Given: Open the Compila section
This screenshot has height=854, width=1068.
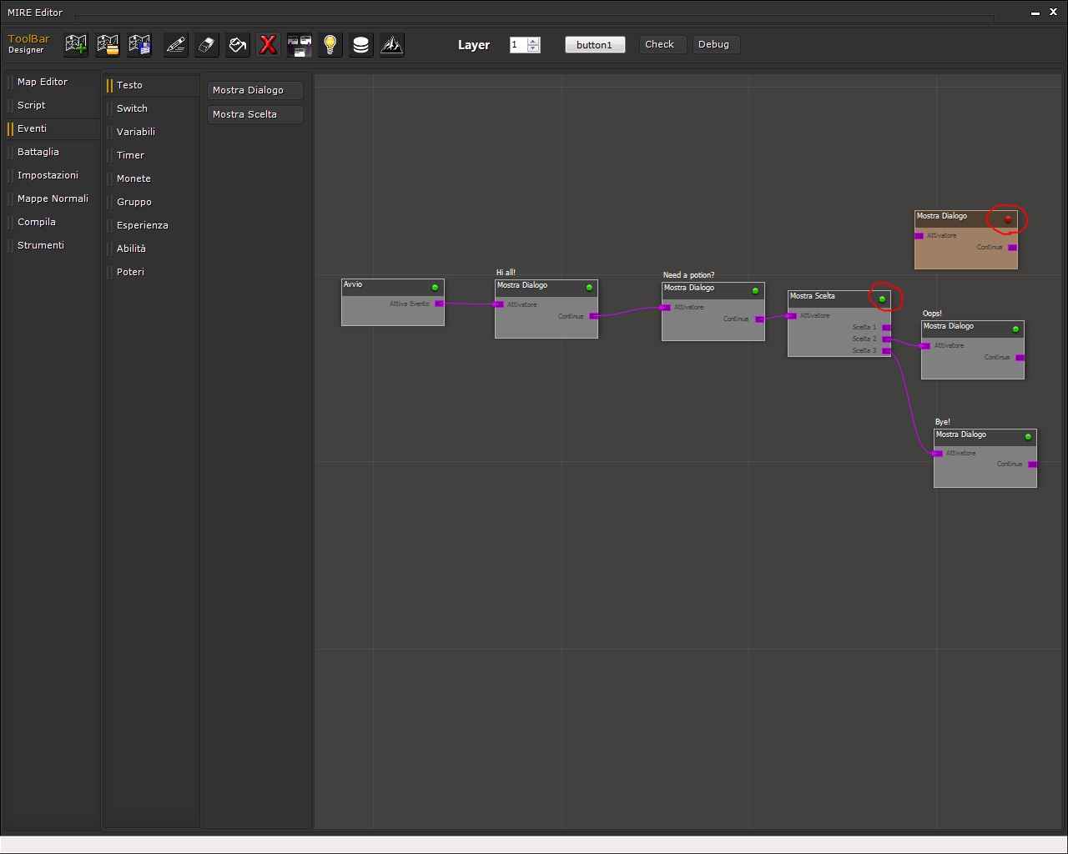Looking at the screenshot, I should click(x=52, y=222).
